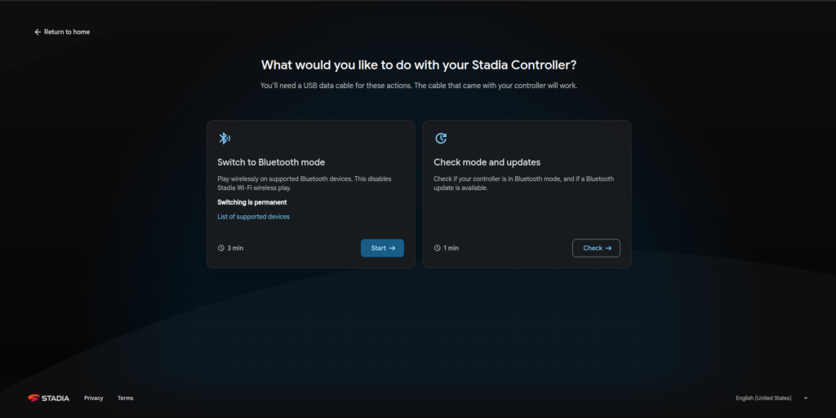Click the Switching is permanent warning text
The width and height of the screenshot is (836, 418).
[251, 202]
